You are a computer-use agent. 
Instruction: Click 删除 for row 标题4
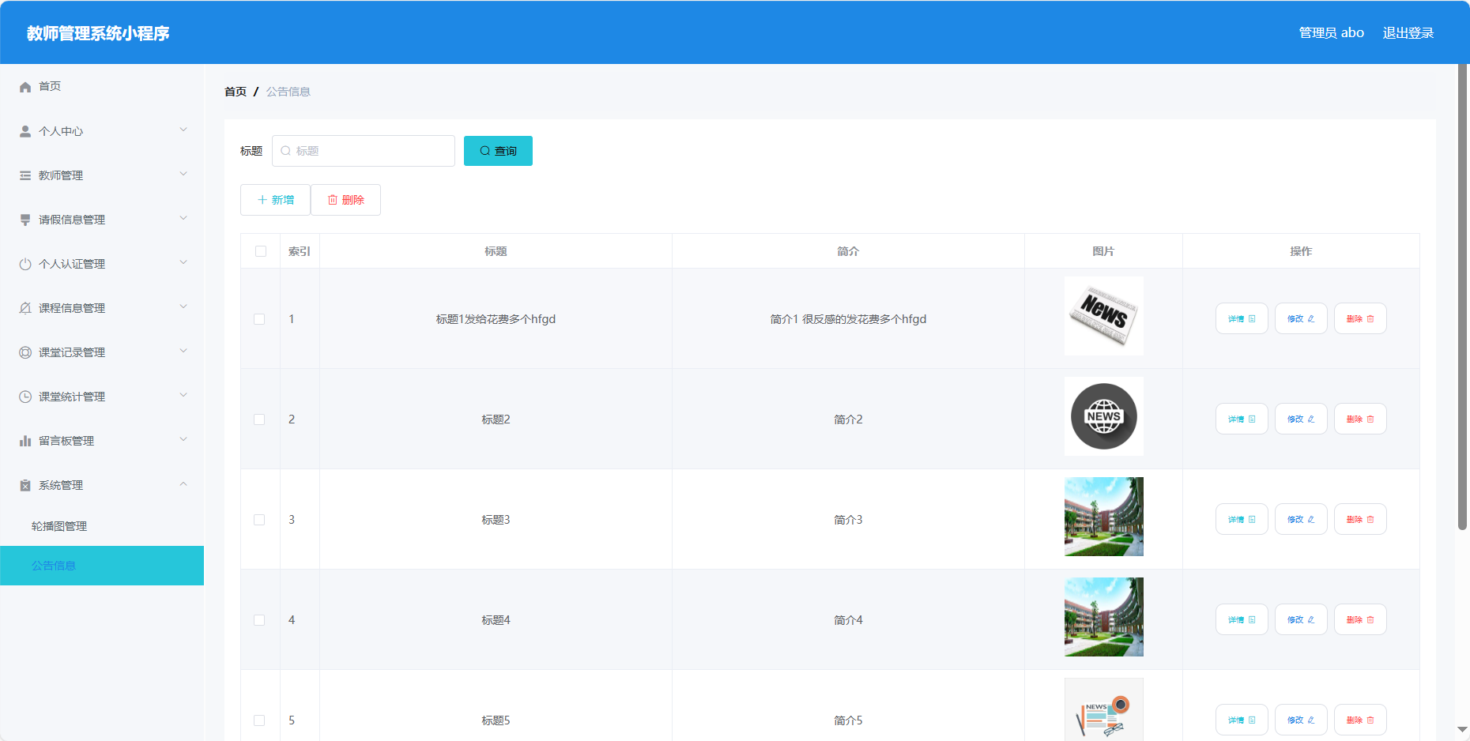(x=1360, y=619)
